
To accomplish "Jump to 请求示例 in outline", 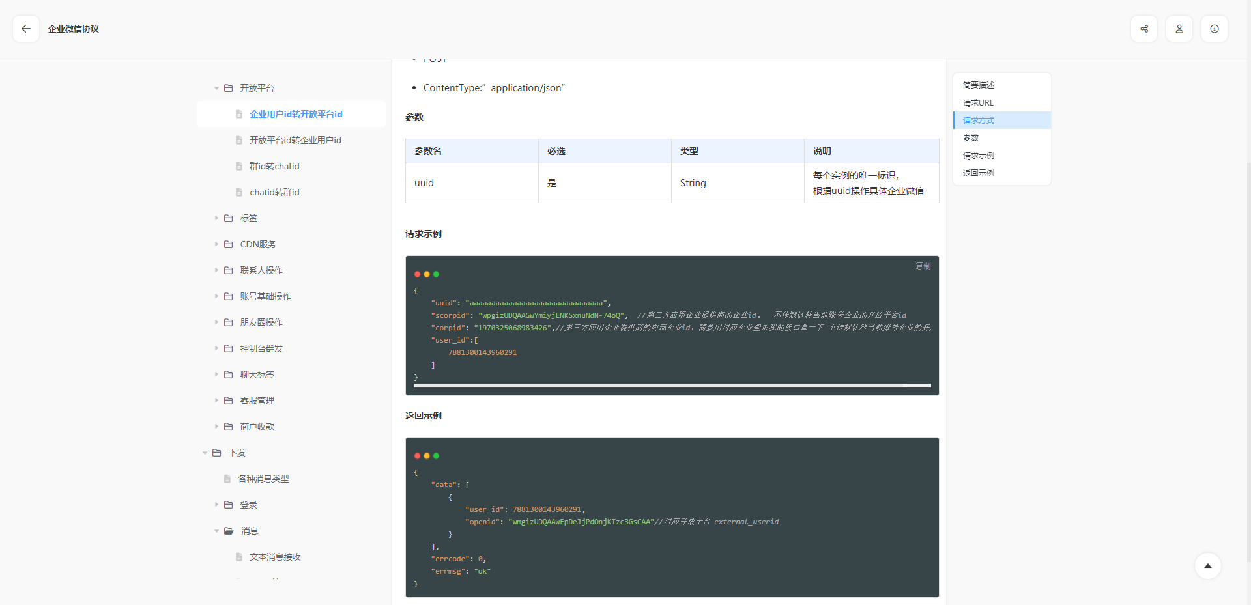I will coord(979,156).
